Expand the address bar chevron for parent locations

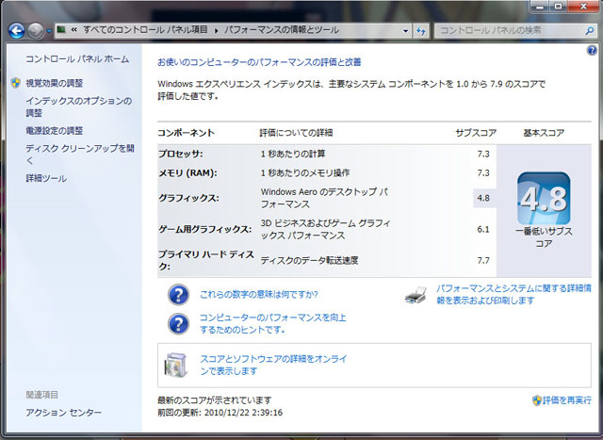pyautogui.click(x=74, y=29)
